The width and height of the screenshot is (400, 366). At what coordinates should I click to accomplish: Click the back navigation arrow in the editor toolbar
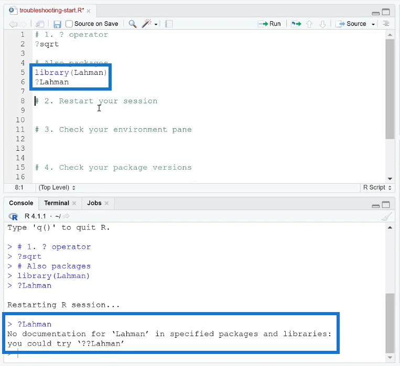pyautogui.click(x=13, y=24)
